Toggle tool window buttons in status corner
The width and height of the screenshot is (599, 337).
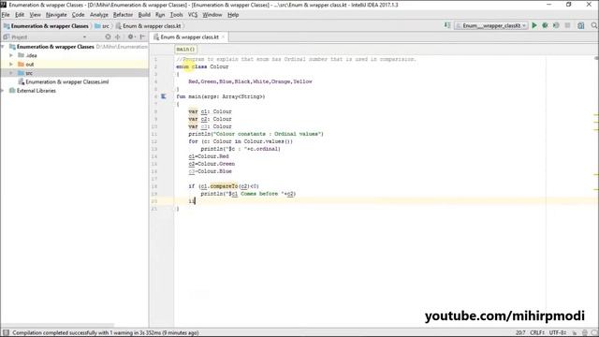coord(6,333)
